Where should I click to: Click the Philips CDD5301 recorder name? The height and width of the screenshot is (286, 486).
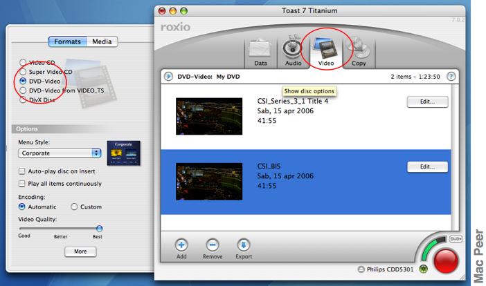pyautogui.click(x=390, y=269)
